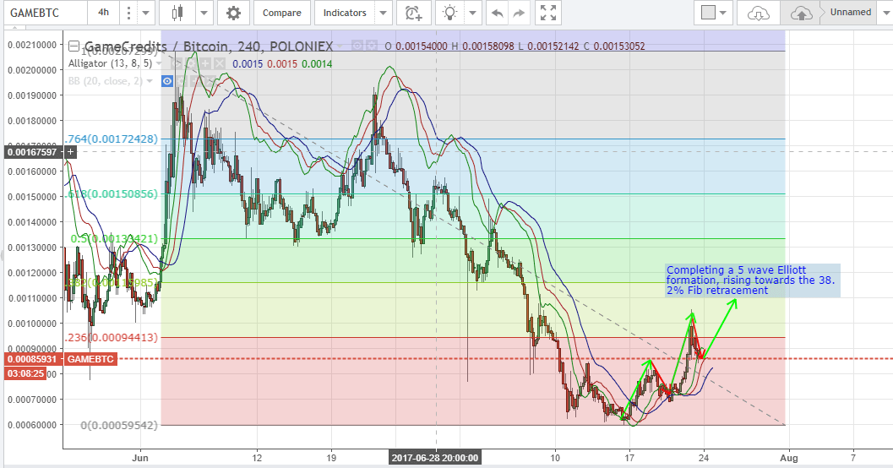Select the .618(0.00150856) Fib level label
The height and width of the screenshot is (468, 893).
tap(112, 194)
